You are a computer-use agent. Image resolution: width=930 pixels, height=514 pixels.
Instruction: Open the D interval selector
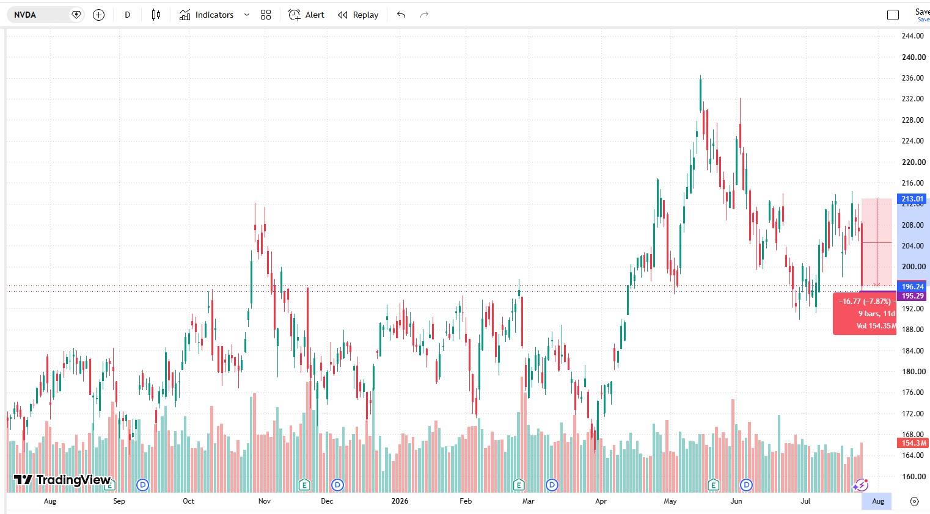pyautogui.click(x=127, y=15)
